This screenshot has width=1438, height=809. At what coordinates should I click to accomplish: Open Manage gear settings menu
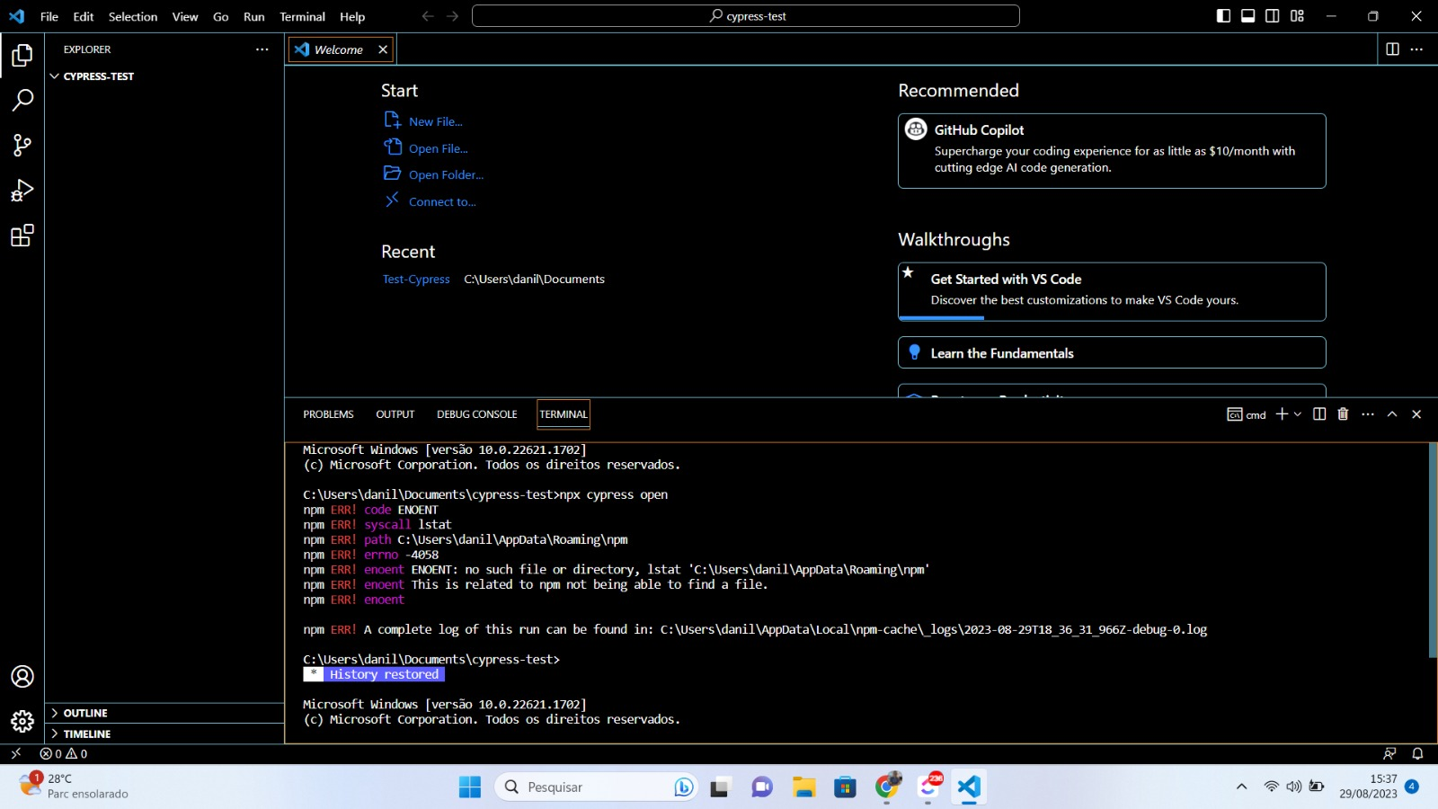coord(22,721)
